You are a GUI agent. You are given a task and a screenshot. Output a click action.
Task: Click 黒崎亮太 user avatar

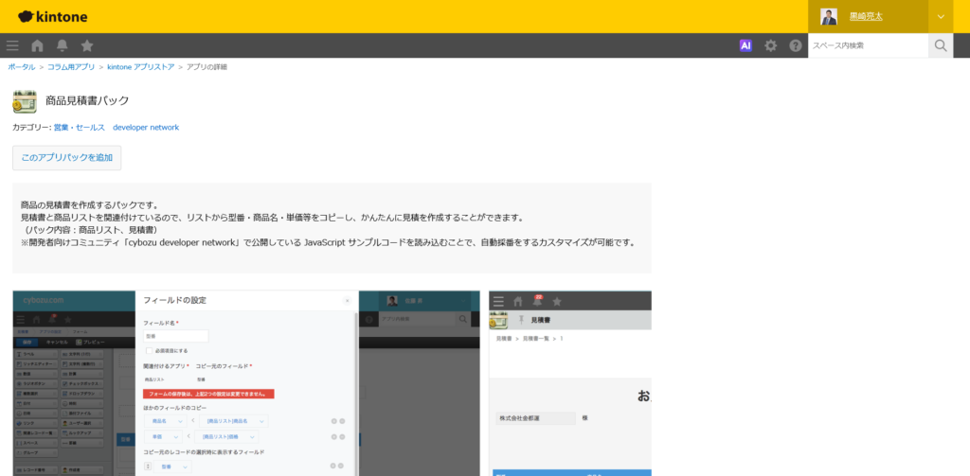[x=829, y=17]
